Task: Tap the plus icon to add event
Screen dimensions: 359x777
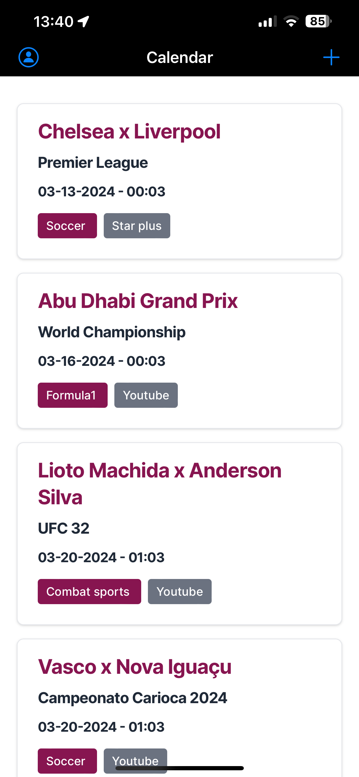Action: point(331,57)
